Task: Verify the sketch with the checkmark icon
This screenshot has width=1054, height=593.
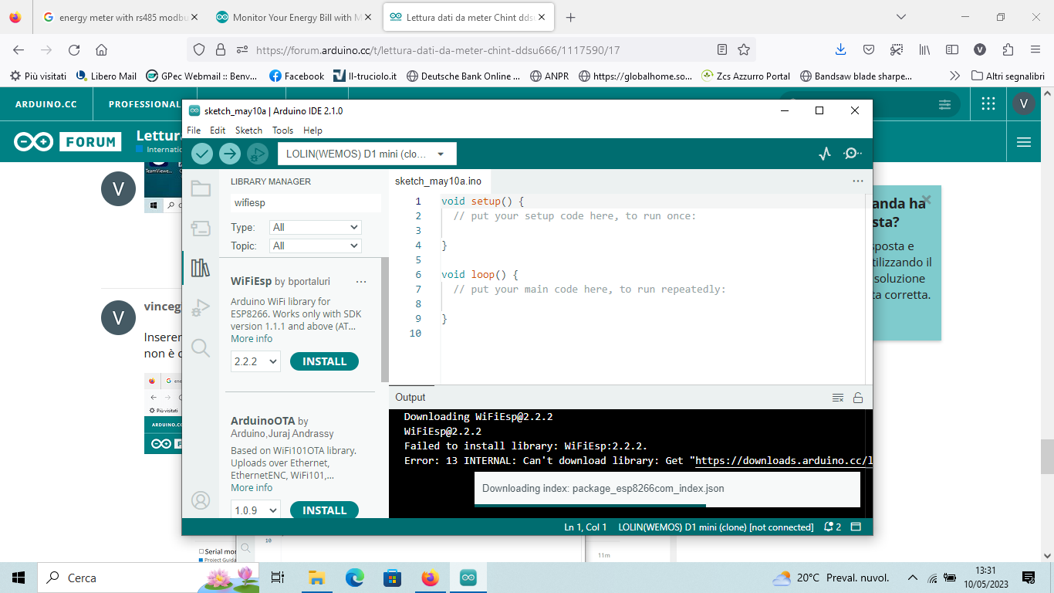Action: 201,153
